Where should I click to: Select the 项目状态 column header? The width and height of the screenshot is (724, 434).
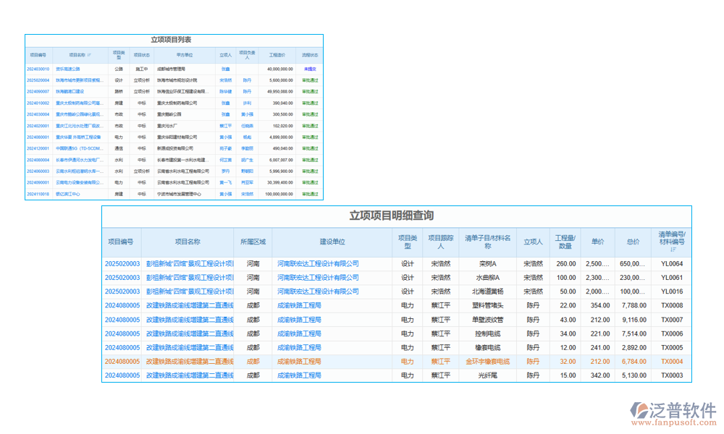(143, 54)
